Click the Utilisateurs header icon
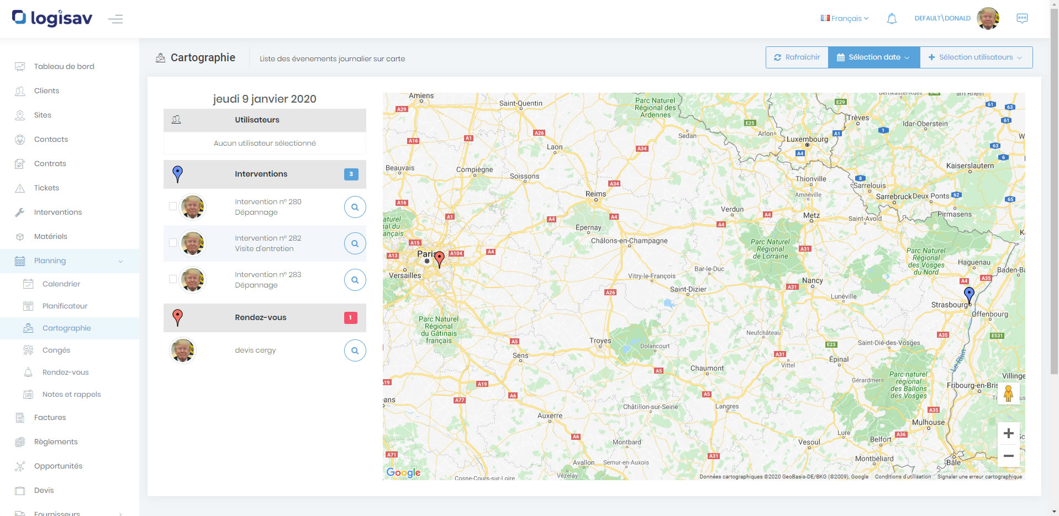 [x=176, y=120]
